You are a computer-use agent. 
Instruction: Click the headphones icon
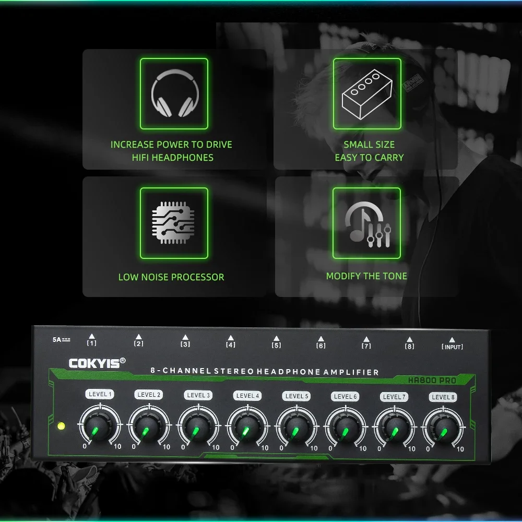(174, 93)
